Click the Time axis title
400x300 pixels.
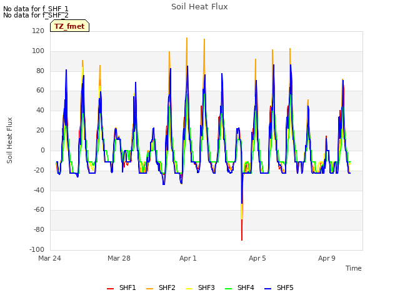(354, 268)
